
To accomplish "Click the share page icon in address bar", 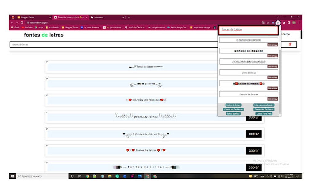I will (x=268, y=23).
